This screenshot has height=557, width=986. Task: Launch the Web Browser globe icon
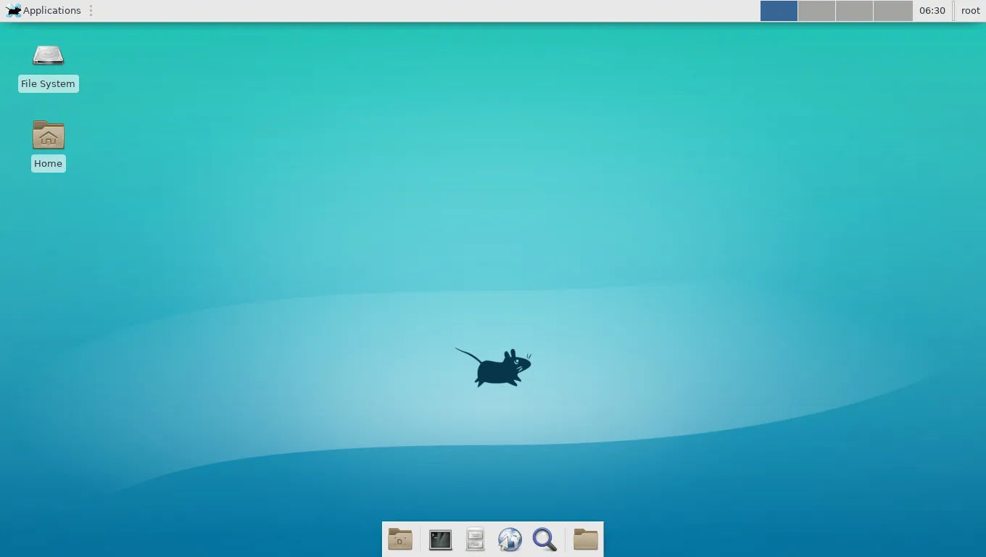click(510, 539)
